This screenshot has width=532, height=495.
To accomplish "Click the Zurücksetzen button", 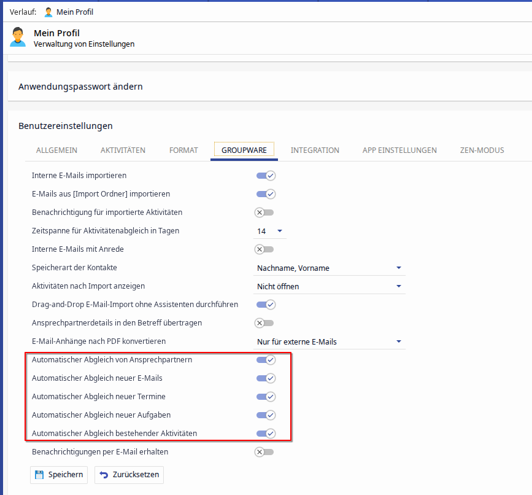I will (x=129, y=475).
